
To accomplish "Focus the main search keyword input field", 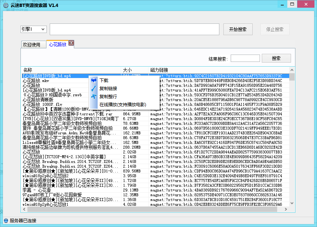I will [134, 29].
